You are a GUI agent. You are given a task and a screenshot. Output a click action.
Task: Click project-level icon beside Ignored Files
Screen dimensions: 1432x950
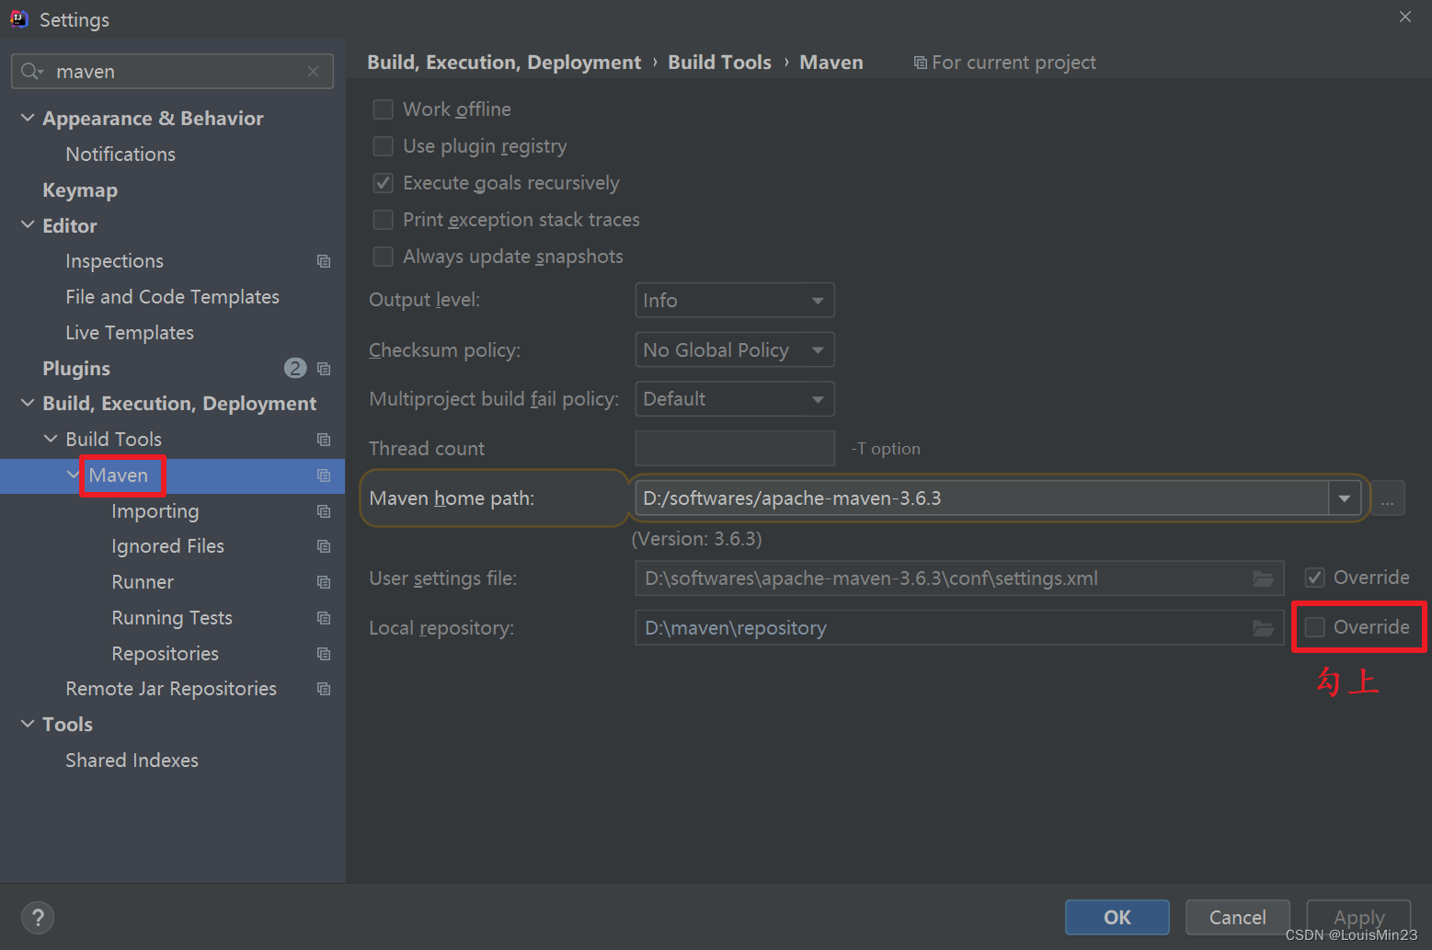(x=324, y=546)
